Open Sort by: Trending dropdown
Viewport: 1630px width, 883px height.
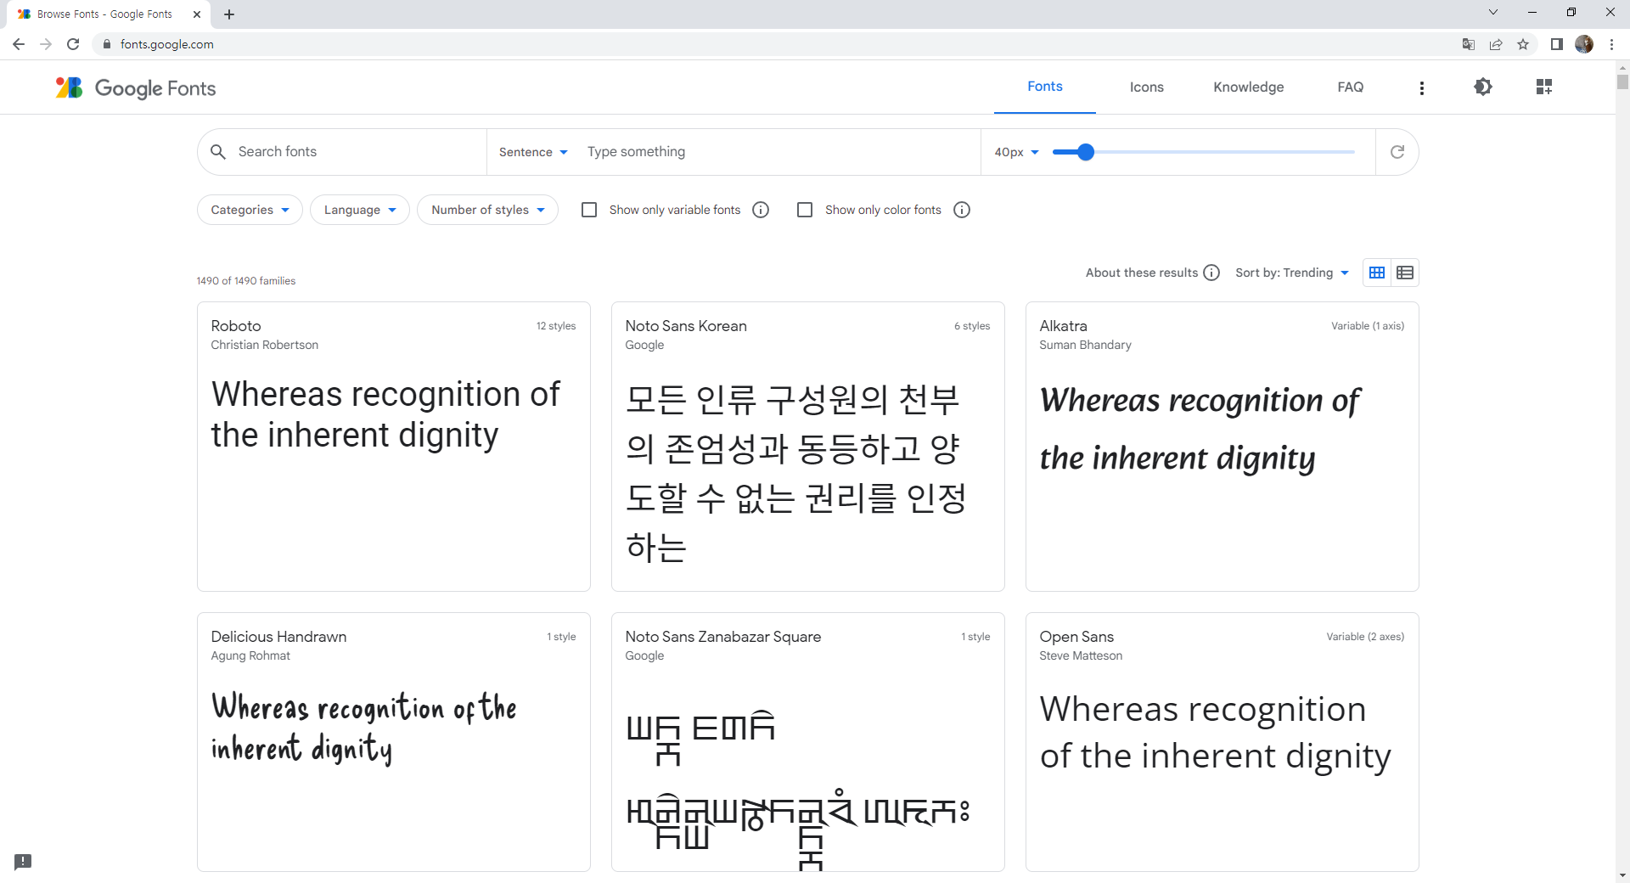pyautogui.click(x=1292, y=273)
